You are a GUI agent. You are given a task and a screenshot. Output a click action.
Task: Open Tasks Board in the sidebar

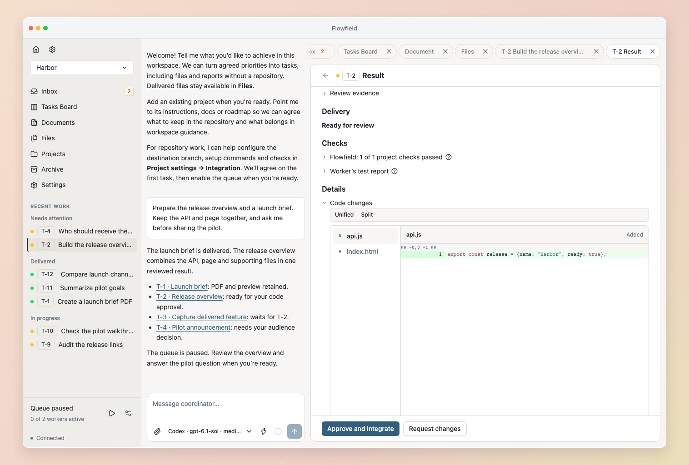[x=82, y=107]
